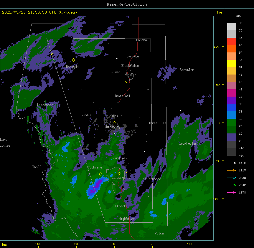This screenshot has height=248, width=254.
Task: Click the Vulcan city label
Action: pyautogui.click(x=160, y=233)
